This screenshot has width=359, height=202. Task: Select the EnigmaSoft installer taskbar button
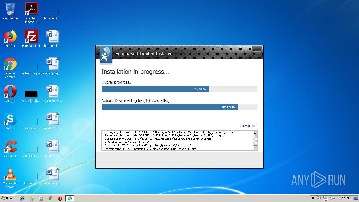[70, 198]
